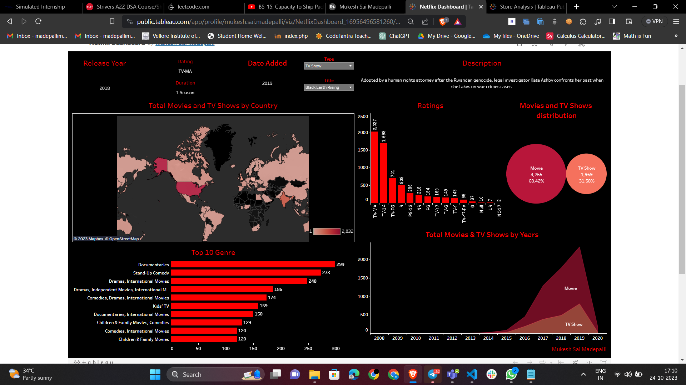Expand the Title dropdown showing Black Earth Rising

click(x=329, y=87)
